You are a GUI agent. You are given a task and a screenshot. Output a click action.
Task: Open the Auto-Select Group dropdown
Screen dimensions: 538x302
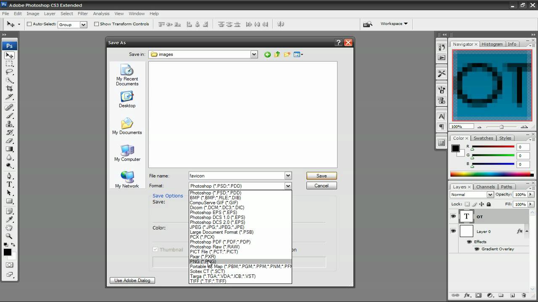point(83,24)
